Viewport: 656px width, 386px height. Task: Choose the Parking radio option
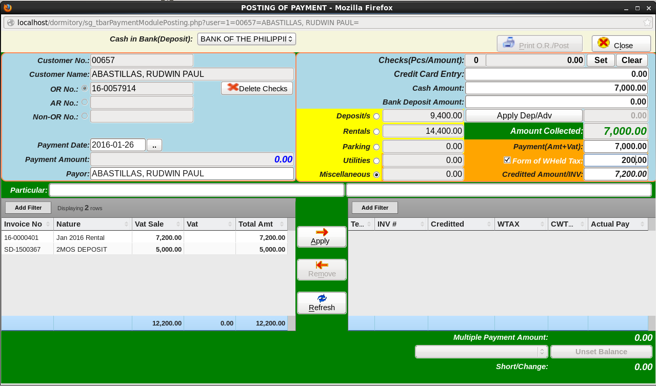click(x=376, y=147)
